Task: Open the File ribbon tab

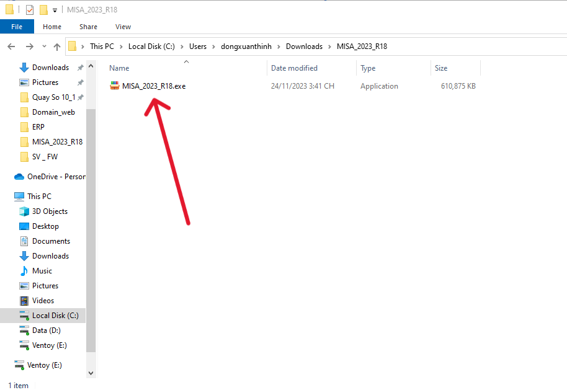Action: 17,27
